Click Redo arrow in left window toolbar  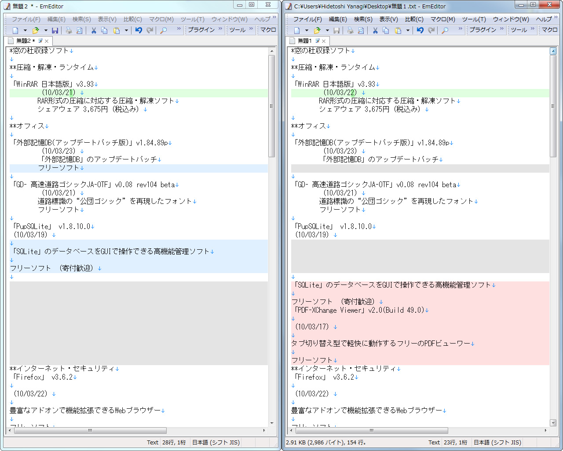pos(150,30)
